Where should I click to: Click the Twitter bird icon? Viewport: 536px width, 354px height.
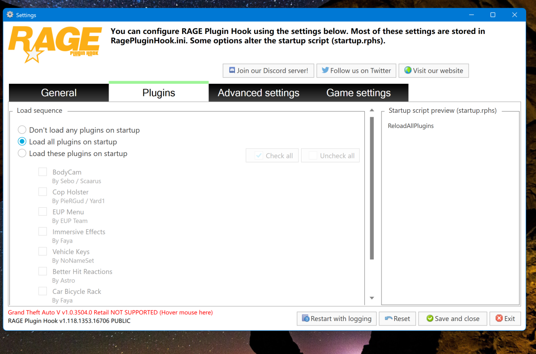coord(325,70)
